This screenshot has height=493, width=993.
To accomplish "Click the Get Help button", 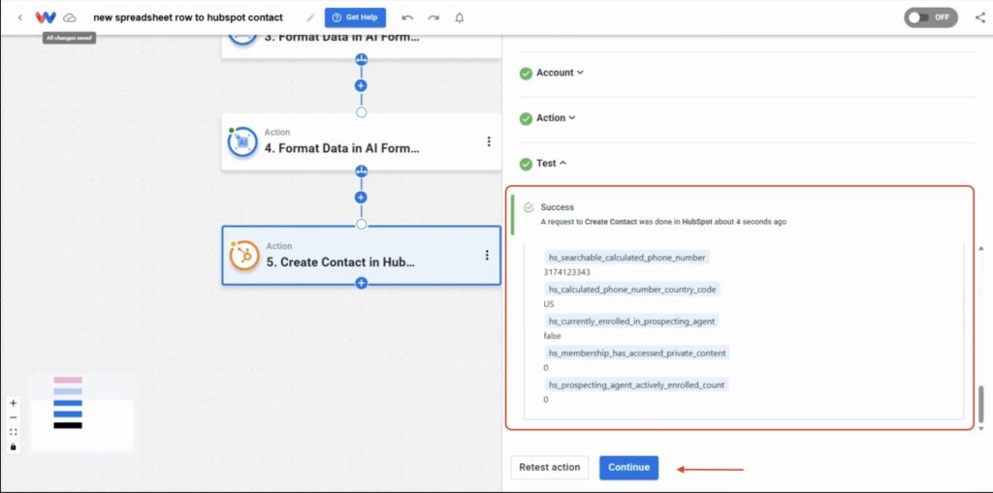I will pos(355,17).
